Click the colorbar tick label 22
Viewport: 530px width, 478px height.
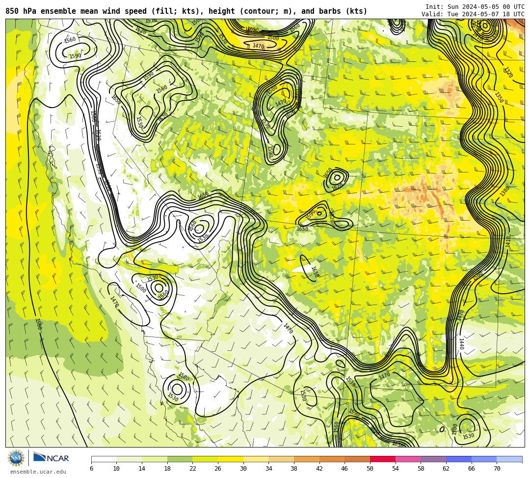click(193, 469)
